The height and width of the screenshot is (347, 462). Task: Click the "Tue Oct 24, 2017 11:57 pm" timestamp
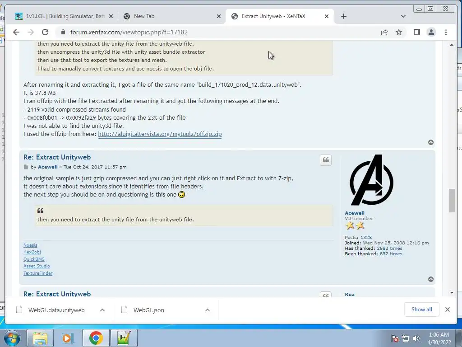[x=95, y=167]
